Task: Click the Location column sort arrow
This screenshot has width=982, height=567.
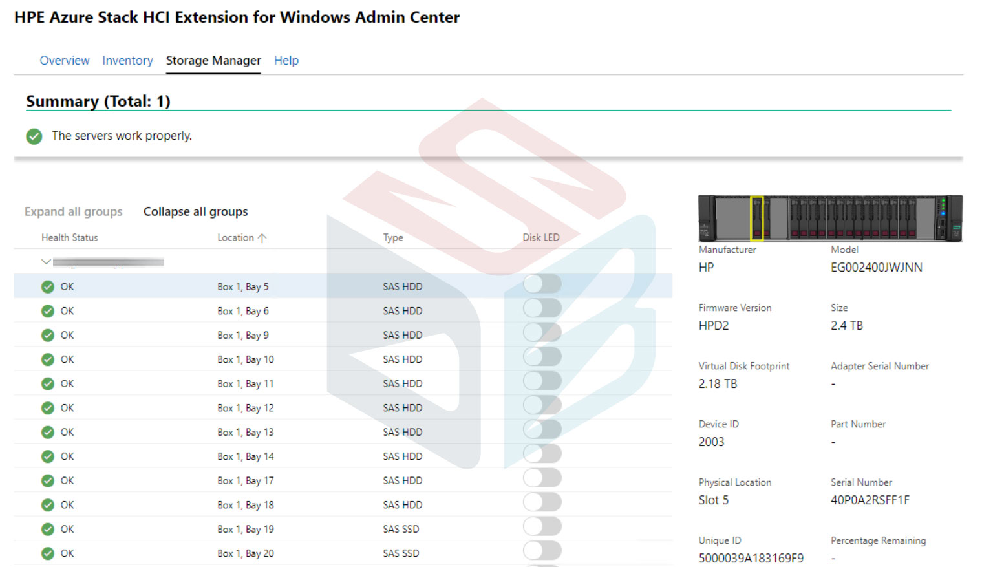Action: click(262, 237)
